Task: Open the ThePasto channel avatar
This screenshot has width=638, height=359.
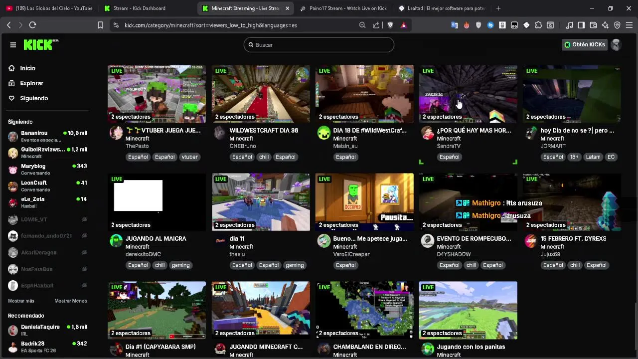Action: (116, 133)
